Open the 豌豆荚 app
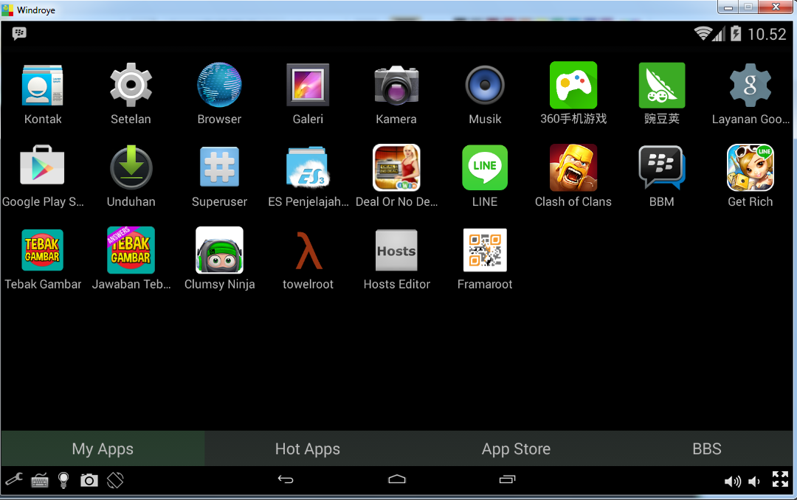Viewport: 797px width, 500px height. (x=662, y=85)
